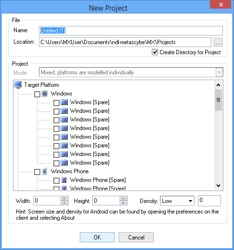Check the Windows Phone platform checkbox

coord(37,172)
